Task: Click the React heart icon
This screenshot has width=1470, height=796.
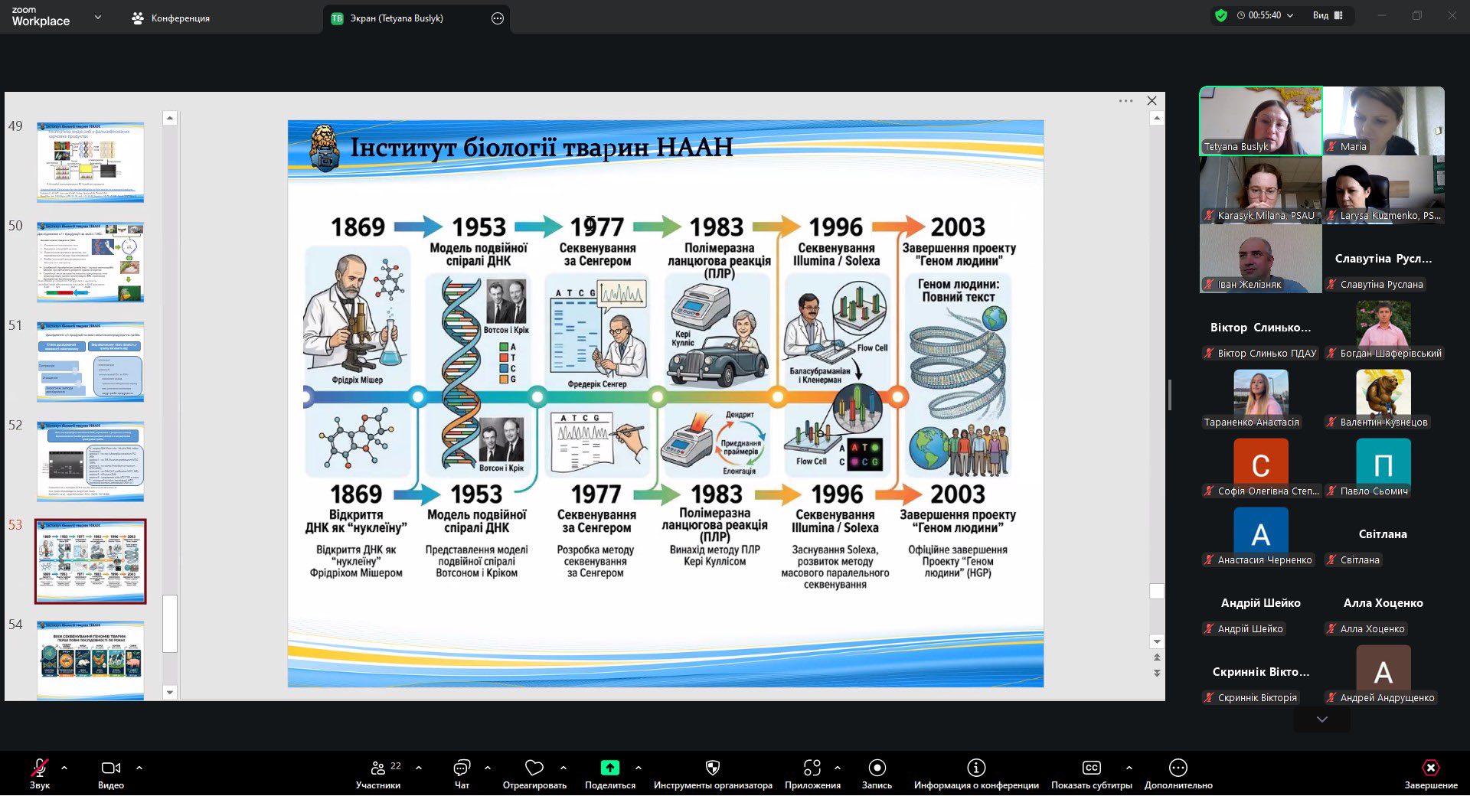Action: [x=534, y=768]
